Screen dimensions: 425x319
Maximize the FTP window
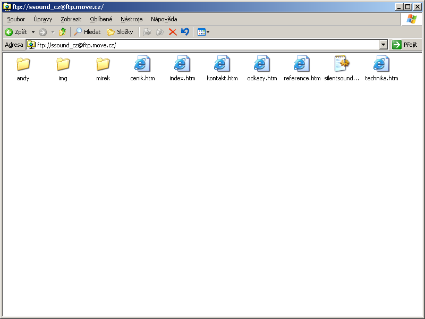click(408, 7)
